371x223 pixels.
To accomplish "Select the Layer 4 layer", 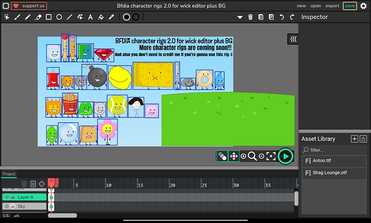I will tap(24, 197).
